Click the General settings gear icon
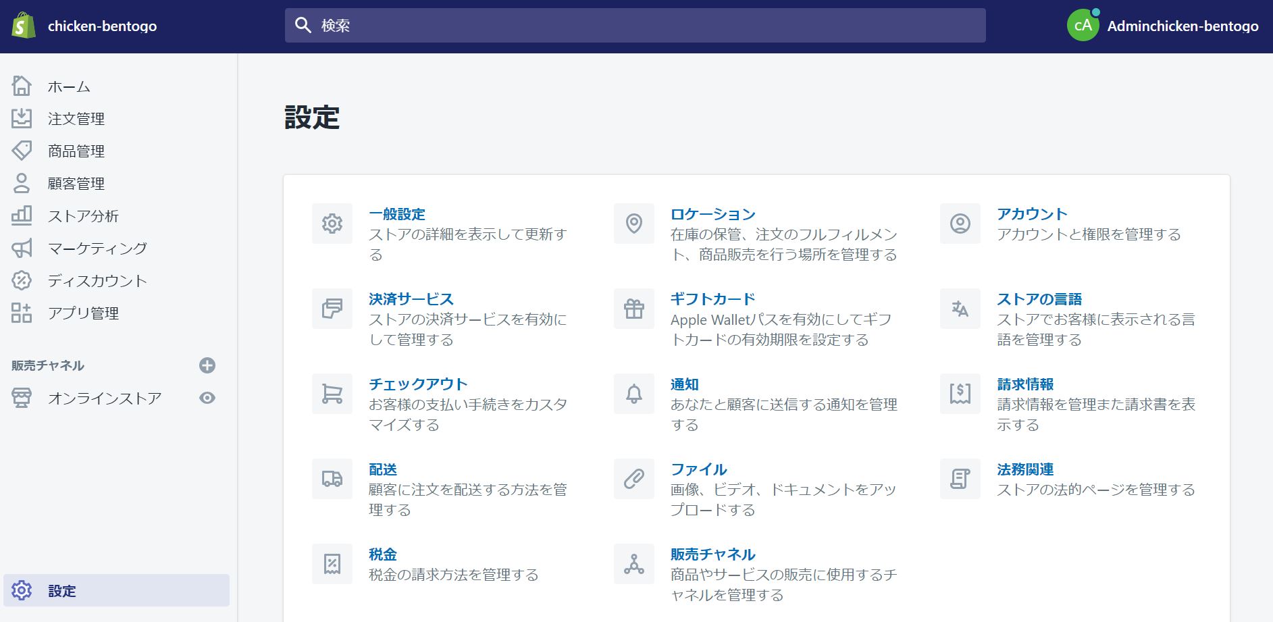 pos(332,224)
